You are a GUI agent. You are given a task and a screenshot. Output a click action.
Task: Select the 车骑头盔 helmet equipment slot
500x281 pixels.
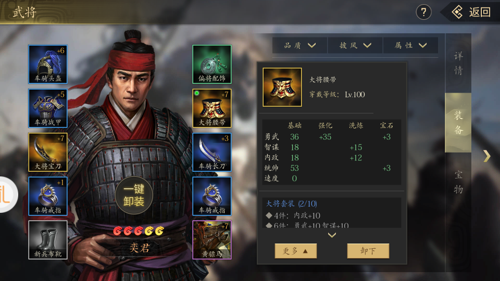pos(48,64)
